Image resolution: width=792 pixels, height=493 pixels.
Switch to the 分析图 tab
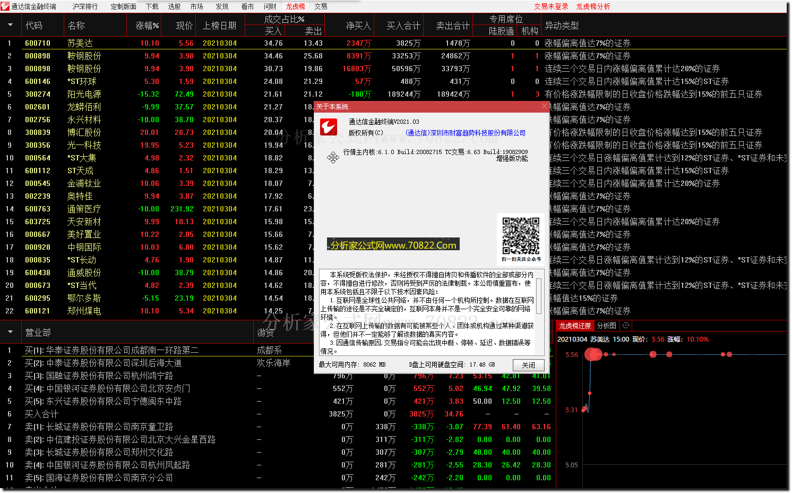click(607, 326)
